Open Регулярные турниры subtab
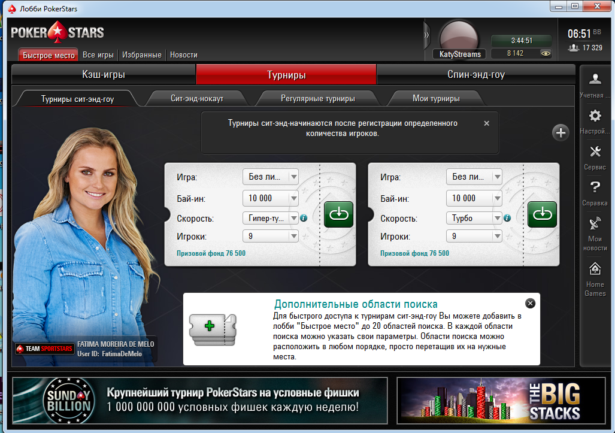 (318, 98)
